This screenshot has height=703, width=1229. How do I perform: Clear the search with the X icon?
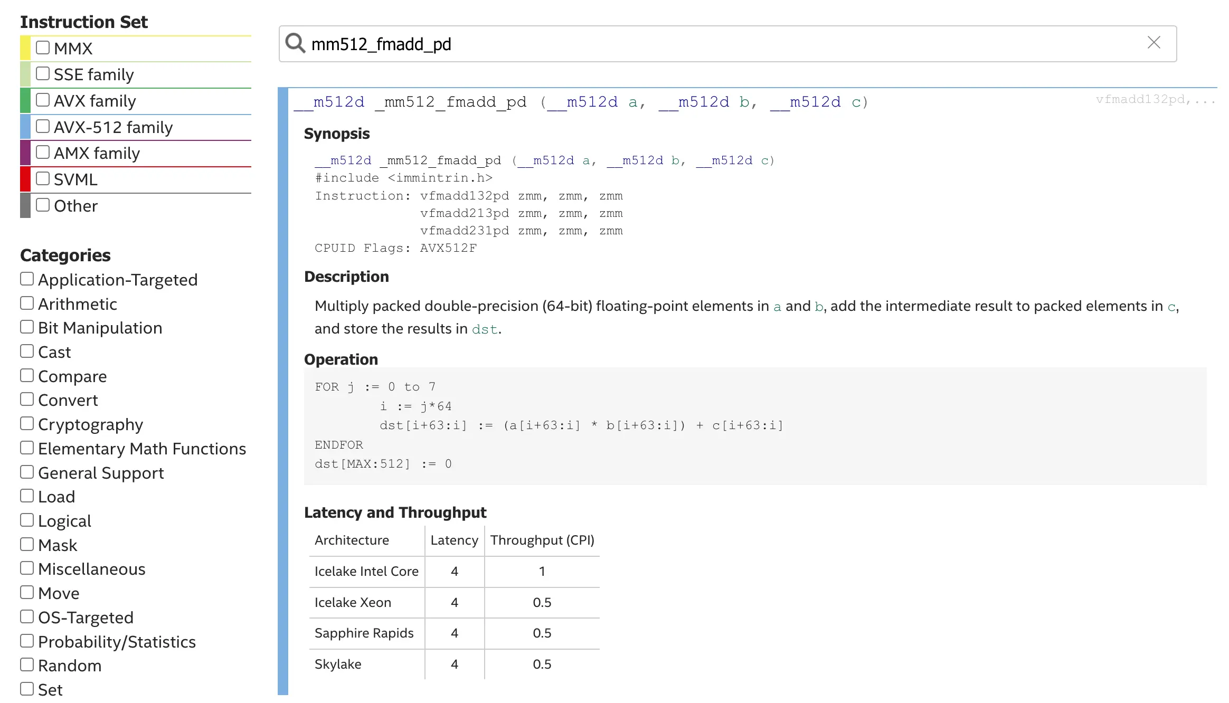(x=1154, y=43)
